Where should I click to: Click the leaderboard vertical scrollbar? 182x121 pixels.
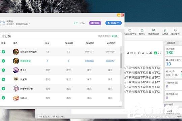pyautogui.click(x=121, y=61)
